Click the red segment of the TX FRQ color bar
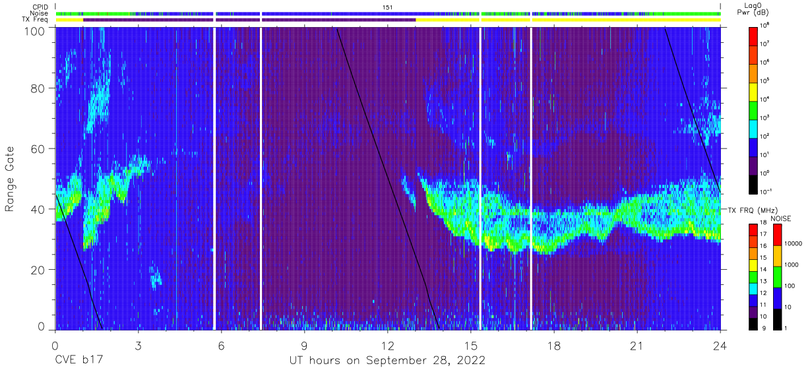 click(x=753, y=231)
